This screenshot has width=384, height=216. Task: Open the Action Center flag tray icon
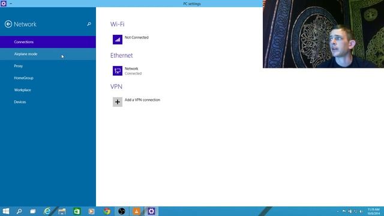[344, 211]
